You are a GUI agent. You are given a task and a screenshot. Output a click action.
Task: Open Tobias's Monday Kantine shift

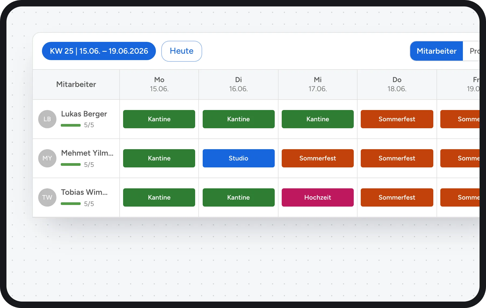pos(159,197)
